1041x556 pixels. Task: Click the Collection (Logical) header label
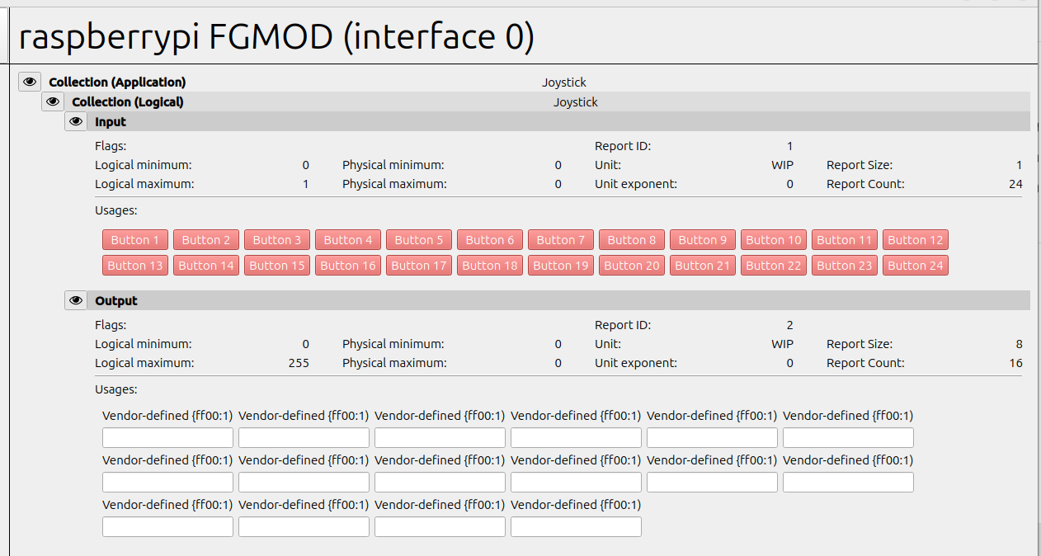point(128,101)
